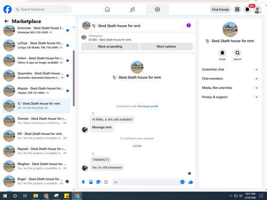The height and width of the screenshot is (200, 267).
Task: Open Alaysia's conversation
Action: coord(36,90)
